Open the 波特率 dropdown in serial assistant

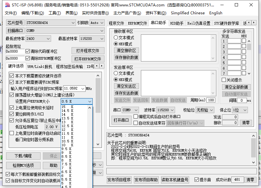(x=166, y=110)
